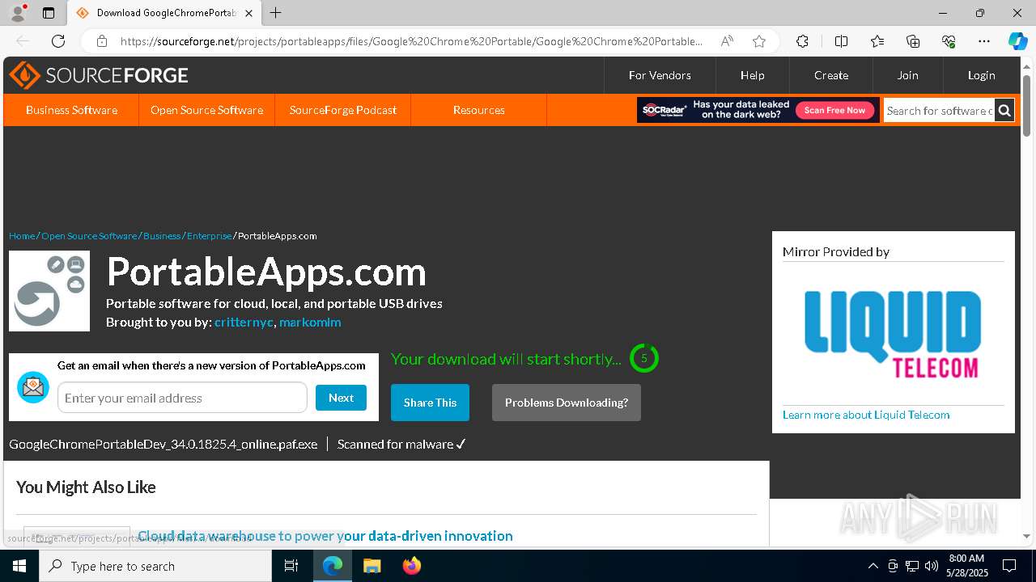Click the Share This button

430,403
